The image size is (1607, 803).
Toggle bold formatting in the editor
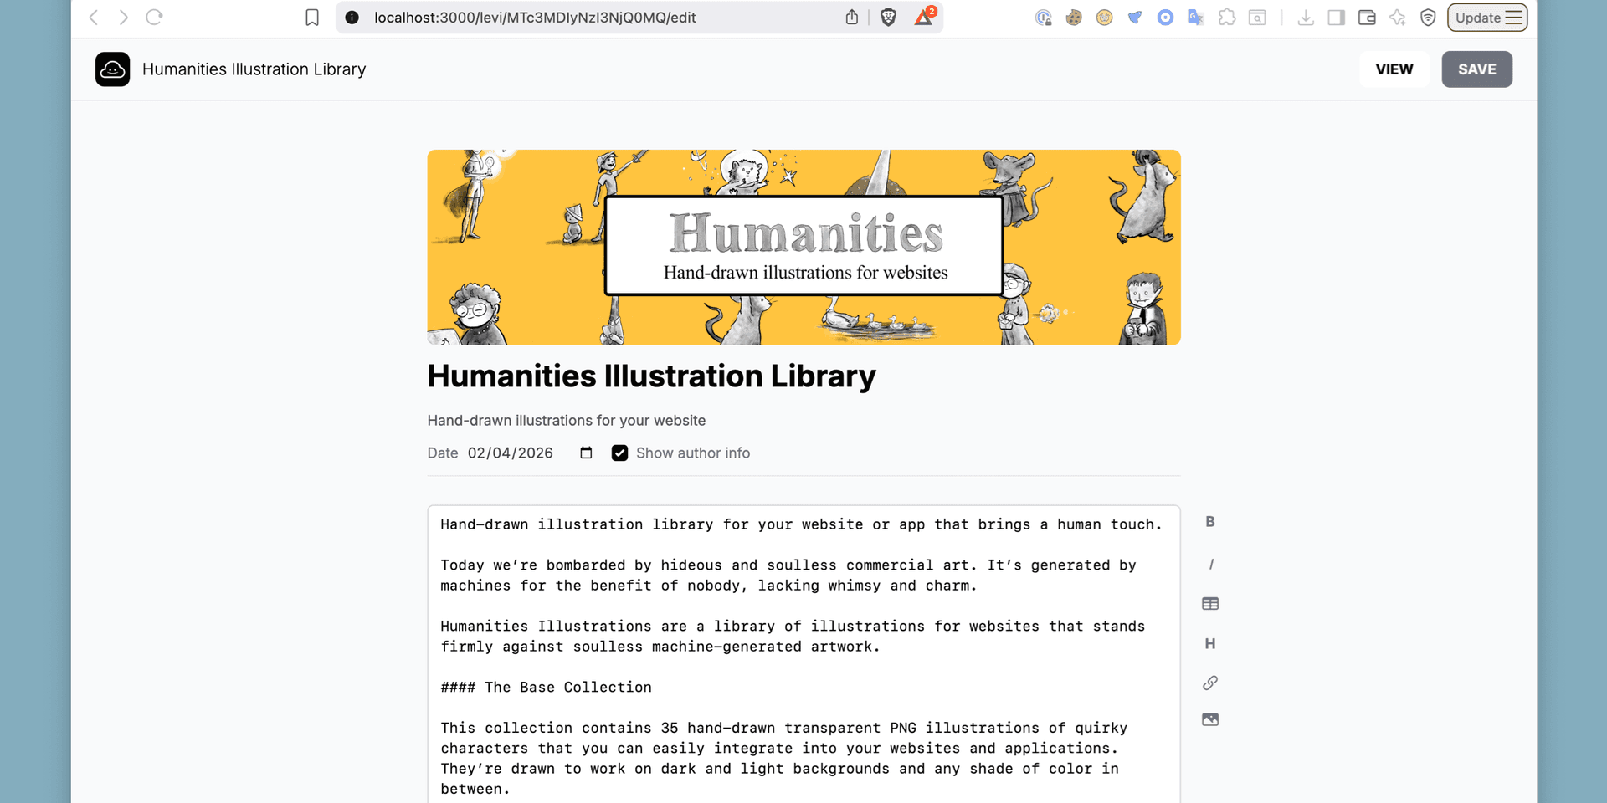pyautogui.click(x=1210, y=521)
